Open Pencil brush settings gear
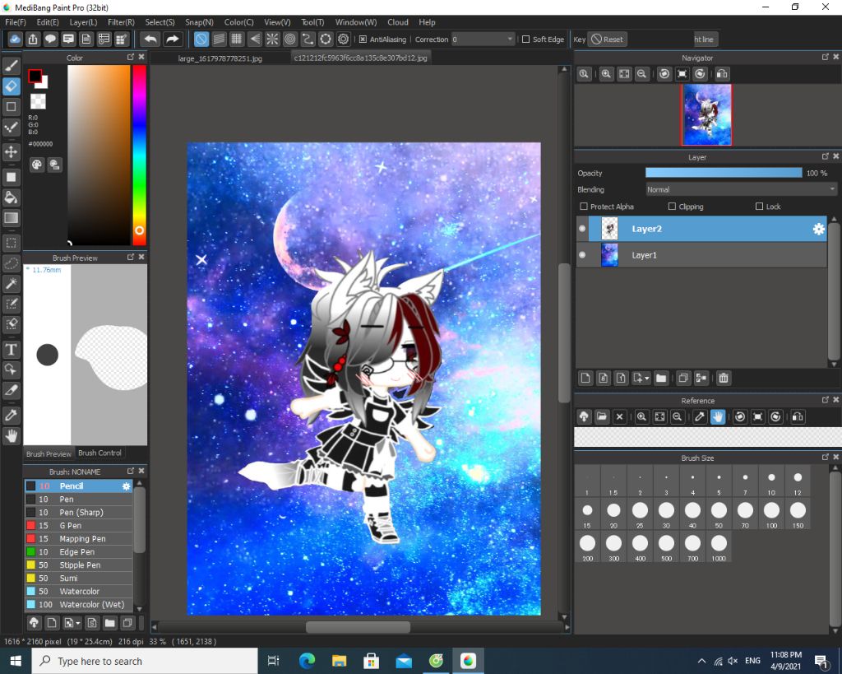This screenshot has height=674, width=842. pos(126,486)
